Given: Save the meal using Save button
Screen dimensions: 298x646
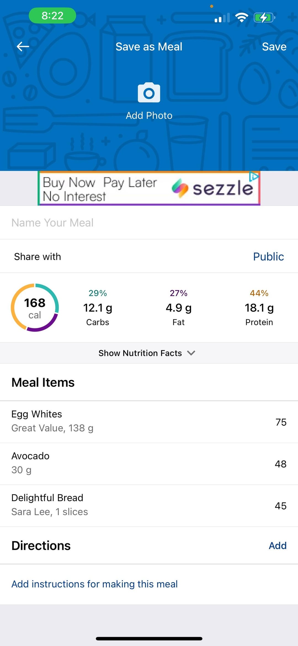Looking at the screenshot, I should (274, 46).
